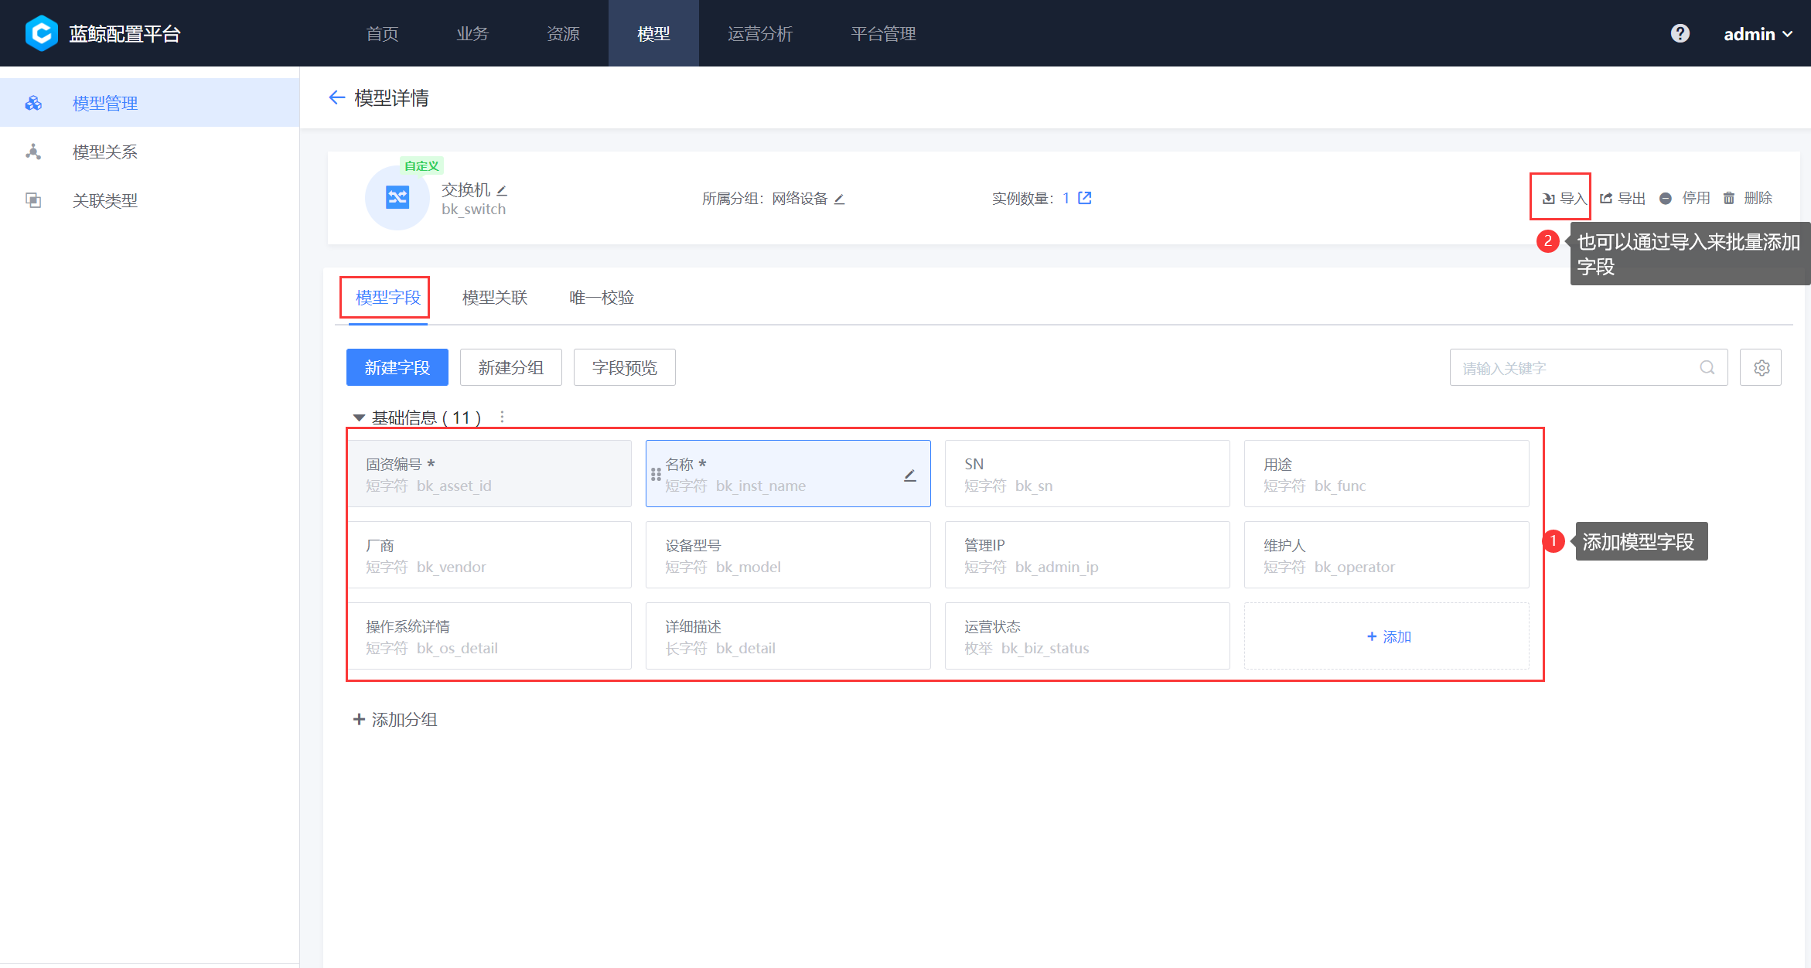Edit the 名称 field pencil icon

click(x=910, y=475)
